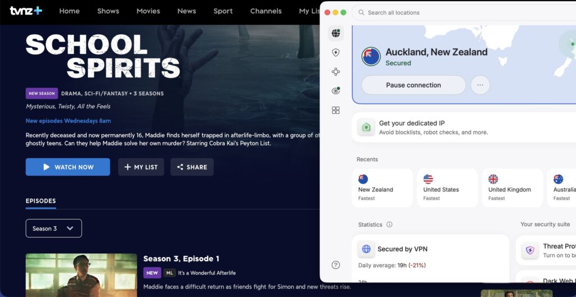Open the four-squares apps grid sidebar icon
The height and width of the screenshot is (297, 576).
[336, 111]
